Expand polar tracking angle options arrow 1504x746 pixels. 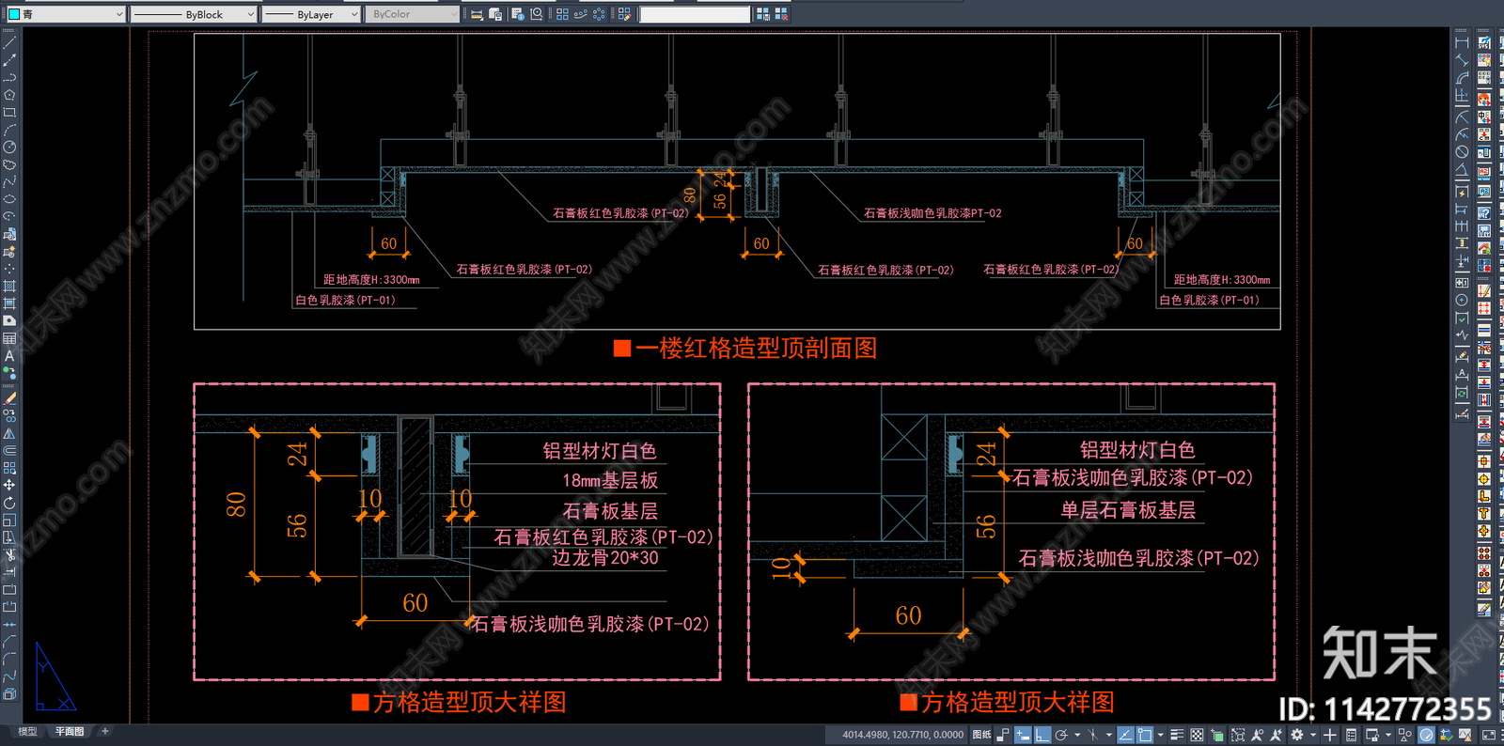[1075, 735]
